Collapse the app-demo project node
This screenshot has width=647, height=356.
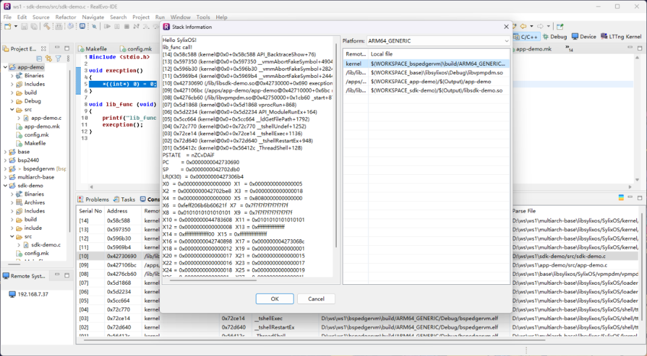click(x=5, y=67)
